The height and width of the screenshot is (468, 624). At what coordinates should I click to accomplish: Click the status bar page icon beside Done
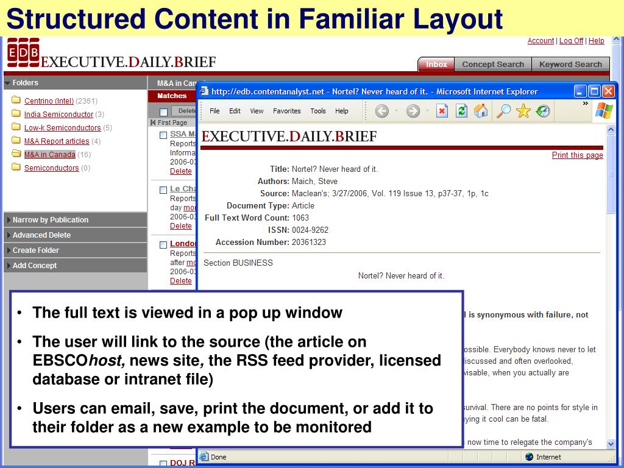coord(204,456)
